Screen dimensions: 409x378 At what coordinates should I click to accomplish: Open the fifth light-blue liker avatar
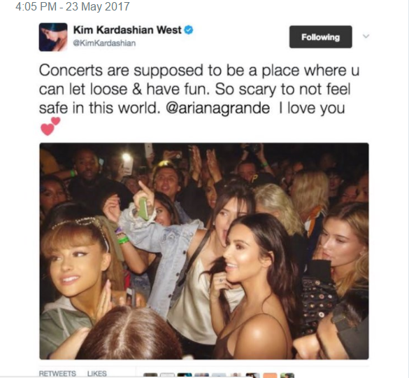click(219, 376)
